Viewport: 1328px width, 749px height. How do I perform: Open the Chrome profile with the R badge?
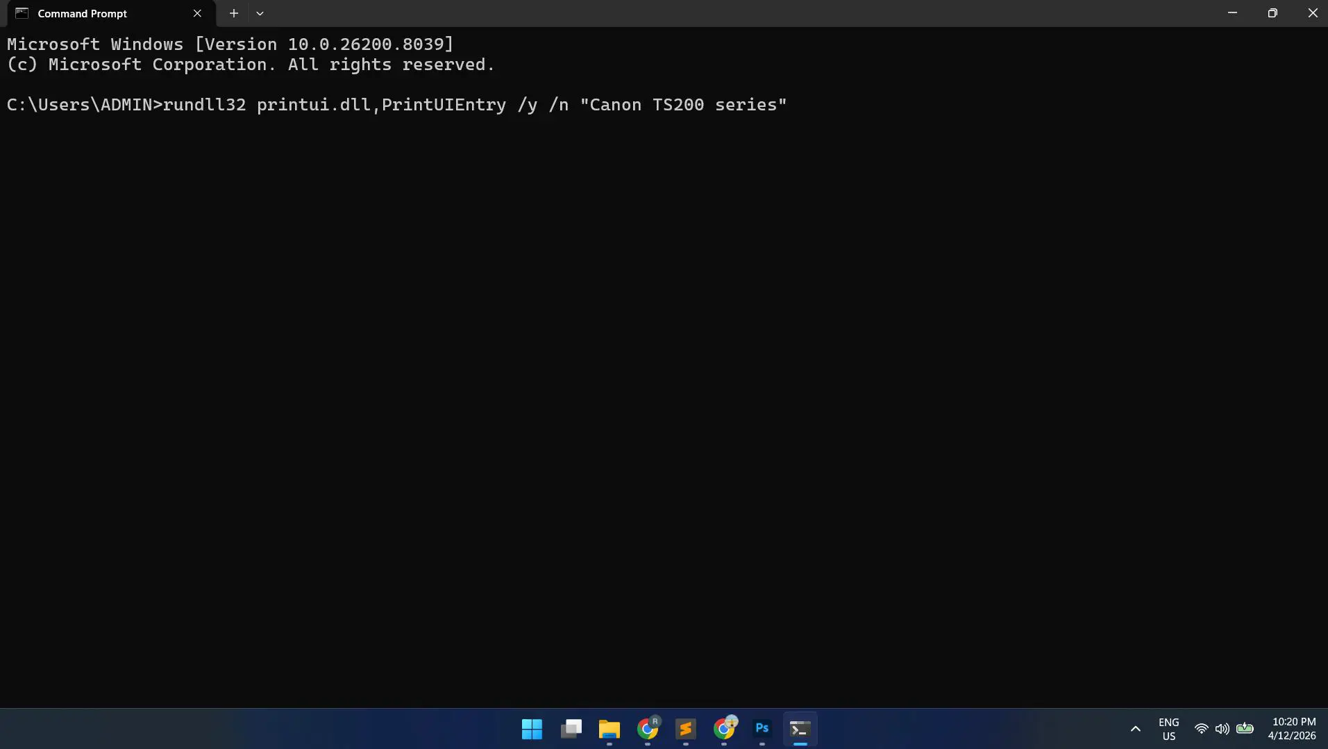coord(648,729)
